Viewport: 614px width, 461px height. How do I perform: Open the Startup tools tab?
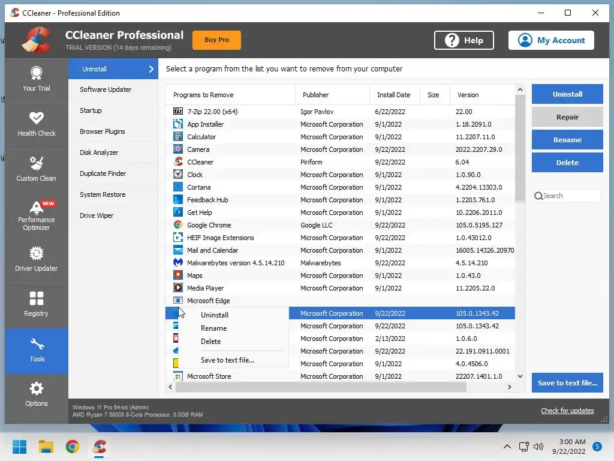113,110
